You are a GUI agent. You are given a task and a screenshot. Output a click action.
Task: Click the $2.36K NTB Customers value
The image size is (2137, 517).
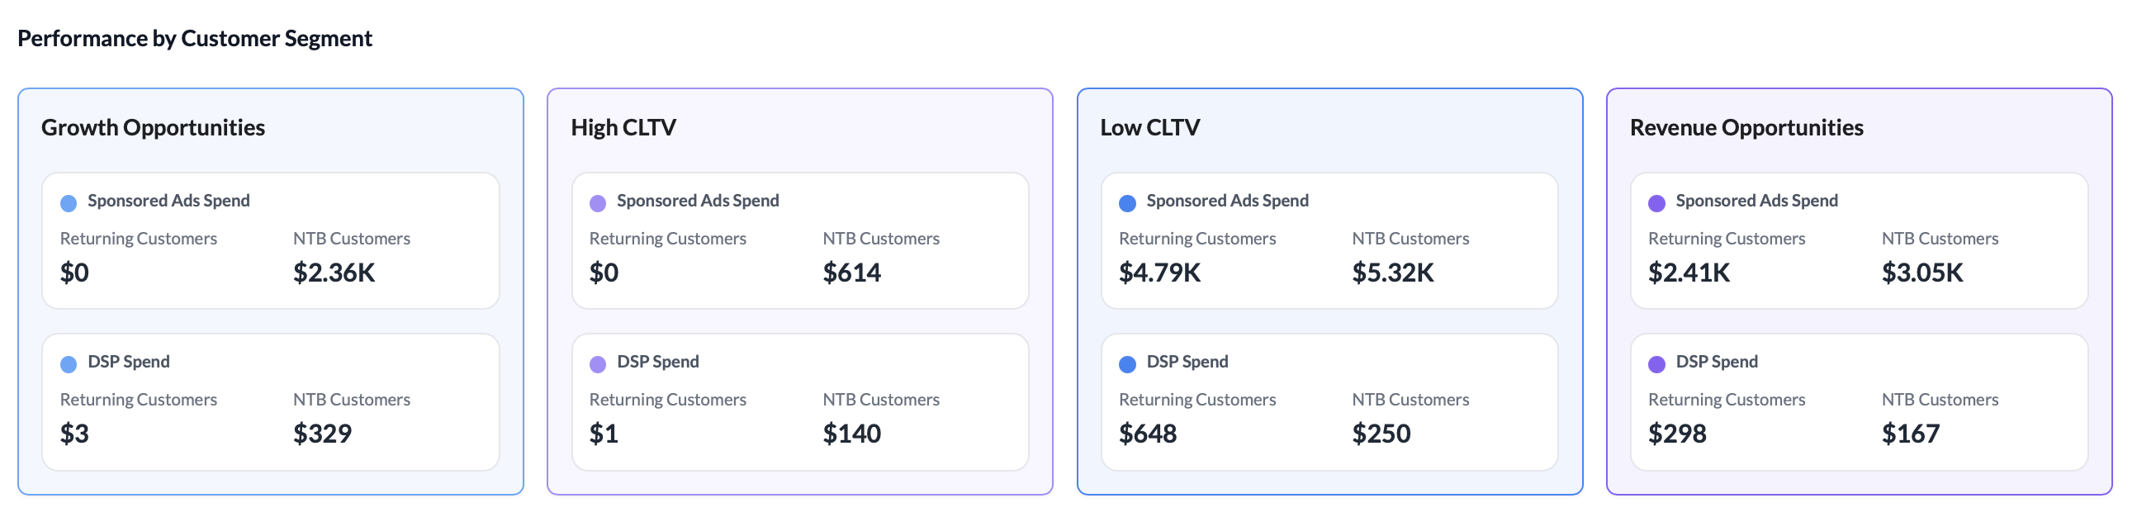click(x=334, y=273)
